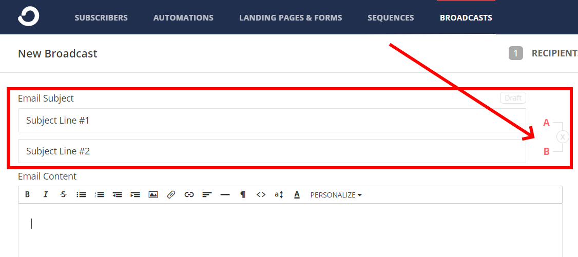Apply strikethrough formatting in the toolbar
This screenshot has width=578, height=257.
click(64, 195)
